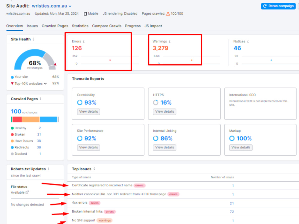The image size is (299, 224).
Task: Click the blue Redirects bar segment
Action: point(49,119)
